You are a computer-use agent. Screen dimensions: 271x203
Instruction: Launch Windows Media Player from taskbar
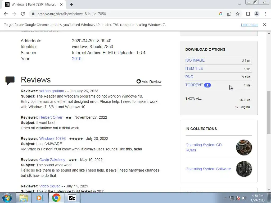point(40,198)
